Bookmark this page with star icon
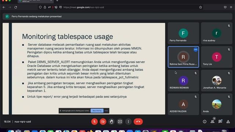This screenshot has width=235, height=132. (200, 7)
